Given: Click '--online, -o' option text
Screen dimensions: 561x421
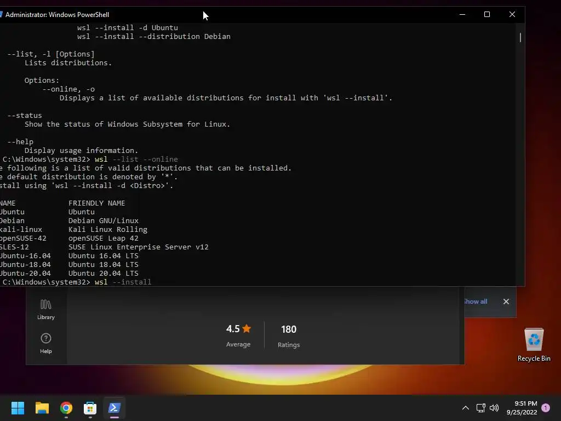Looking at the screenshot, I should pos(68,89).
